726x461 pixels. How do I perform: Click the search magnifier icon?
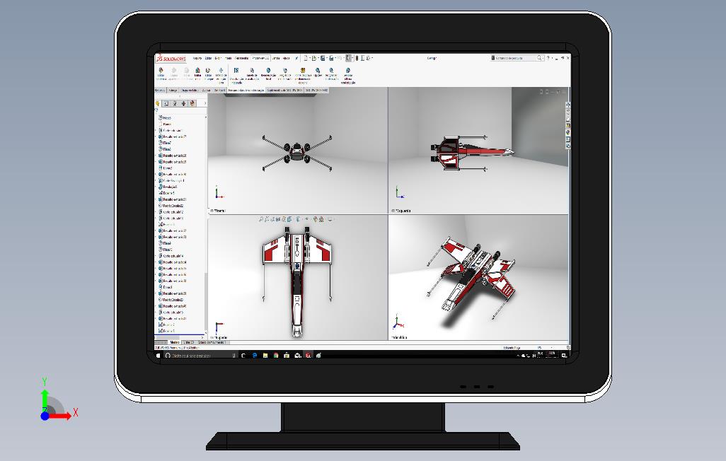click(539, 58)
